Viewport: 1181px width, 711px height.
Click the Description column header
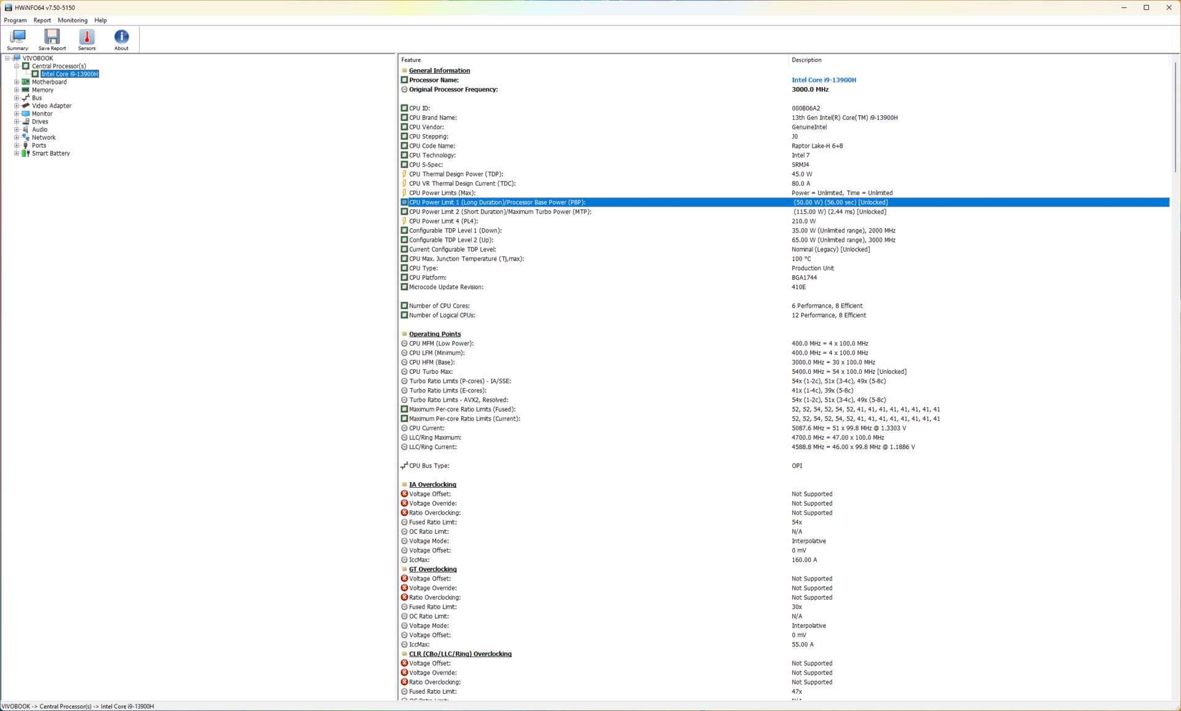pos(806,60)
